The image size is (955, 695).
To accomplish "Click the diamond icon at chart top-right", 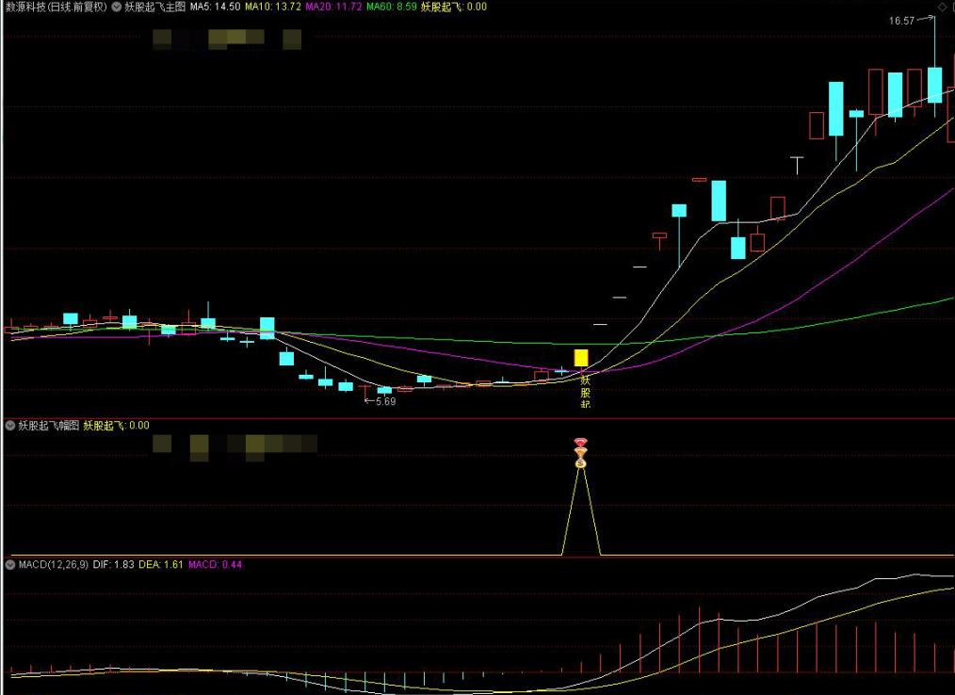I will (942, 6).
